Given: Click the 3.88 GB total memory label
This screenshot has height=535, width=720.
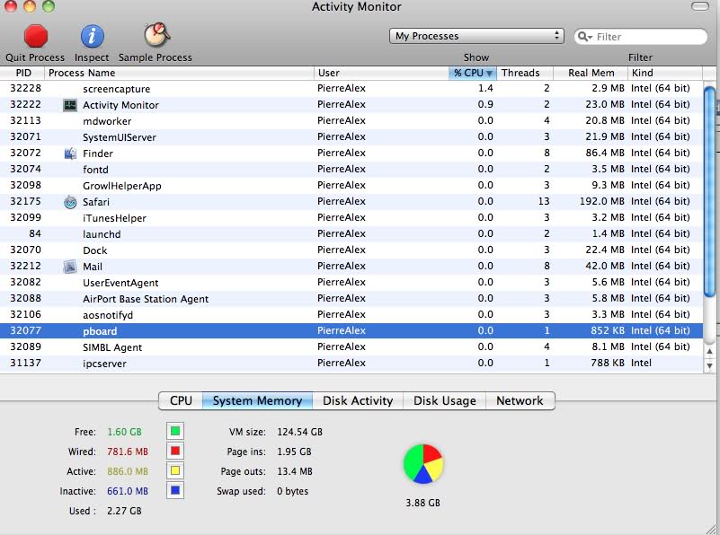Looking at the screenshot, I should [422, 503].
